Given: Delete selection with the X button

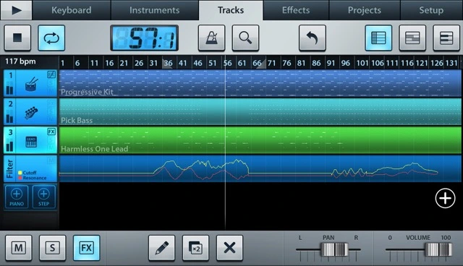Looking at the screenshot, I should pos(229,248).
